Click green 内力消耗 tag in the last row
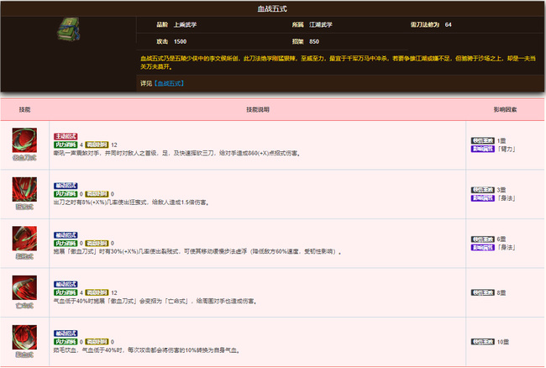Image resolution: width=546 pixels, height=368 pixels. [x=66, y=342]
